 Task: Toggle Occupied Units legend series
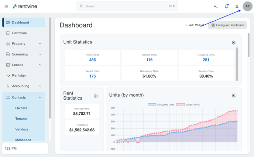tap(161, 105)
